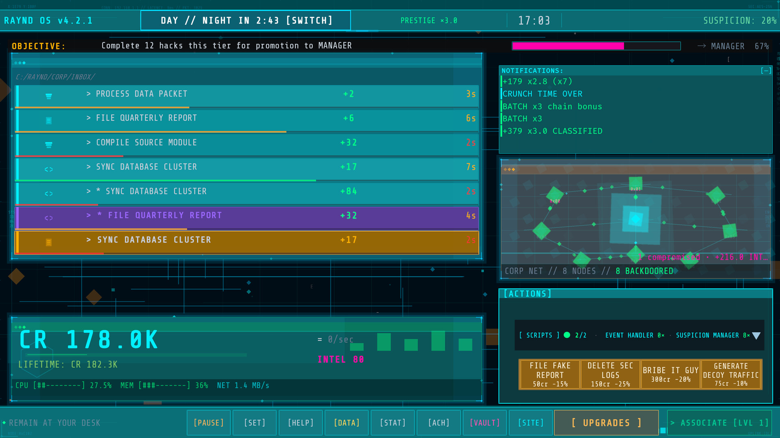Click the +379 x3.0 CLASSIFIED notification
Viewport: 780px width, 438px height.
click(x=552, y=131)
